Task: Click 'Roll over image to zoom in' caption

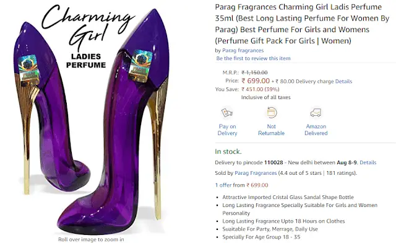Action: pos(91,239)
